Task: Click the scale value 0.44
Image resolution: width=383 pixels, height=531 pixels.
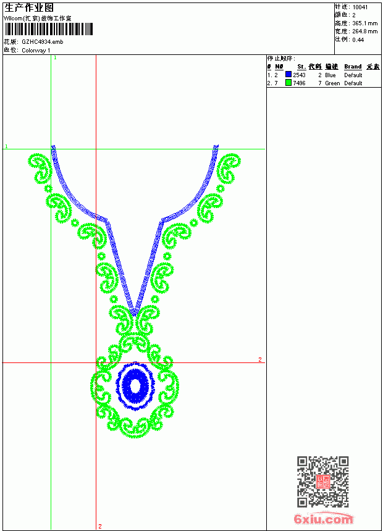Action: 358,40
